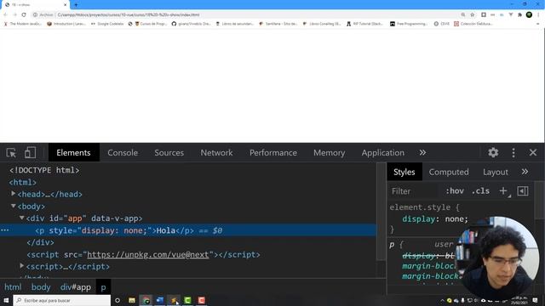Image resolution: width=545 pixels, height=306 pixels.
Task: Open The Modern JavaScript bookmark
Action: [22, 24]
